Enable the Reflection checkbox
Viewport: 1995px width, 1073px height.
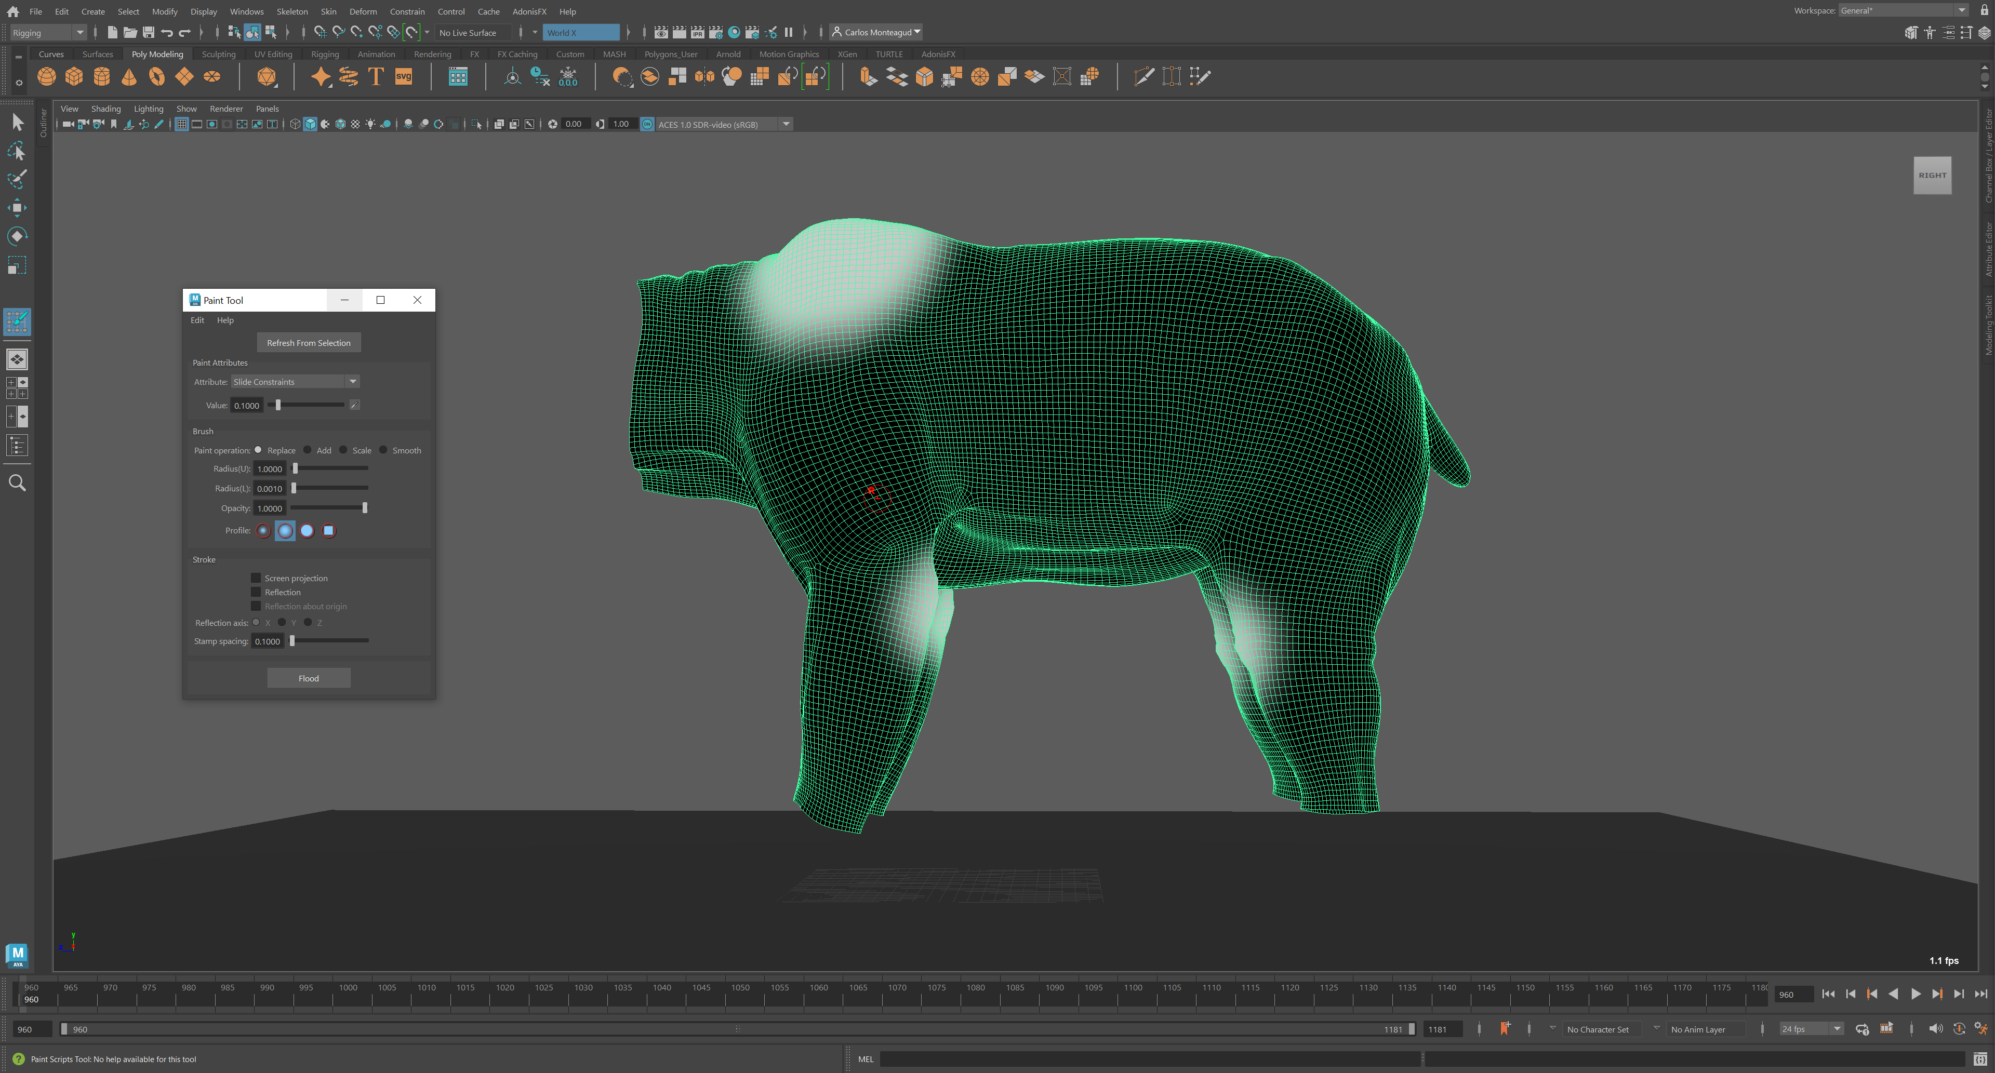pyautogui.click(x=256, y=592)
